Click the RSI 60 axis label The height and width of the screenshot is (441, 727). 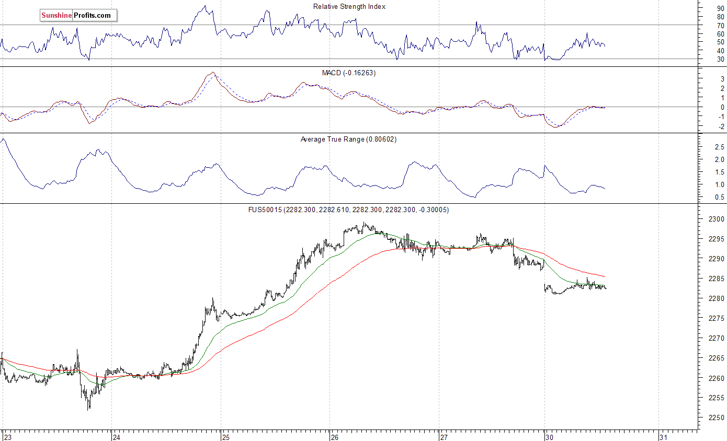(720, 33)
